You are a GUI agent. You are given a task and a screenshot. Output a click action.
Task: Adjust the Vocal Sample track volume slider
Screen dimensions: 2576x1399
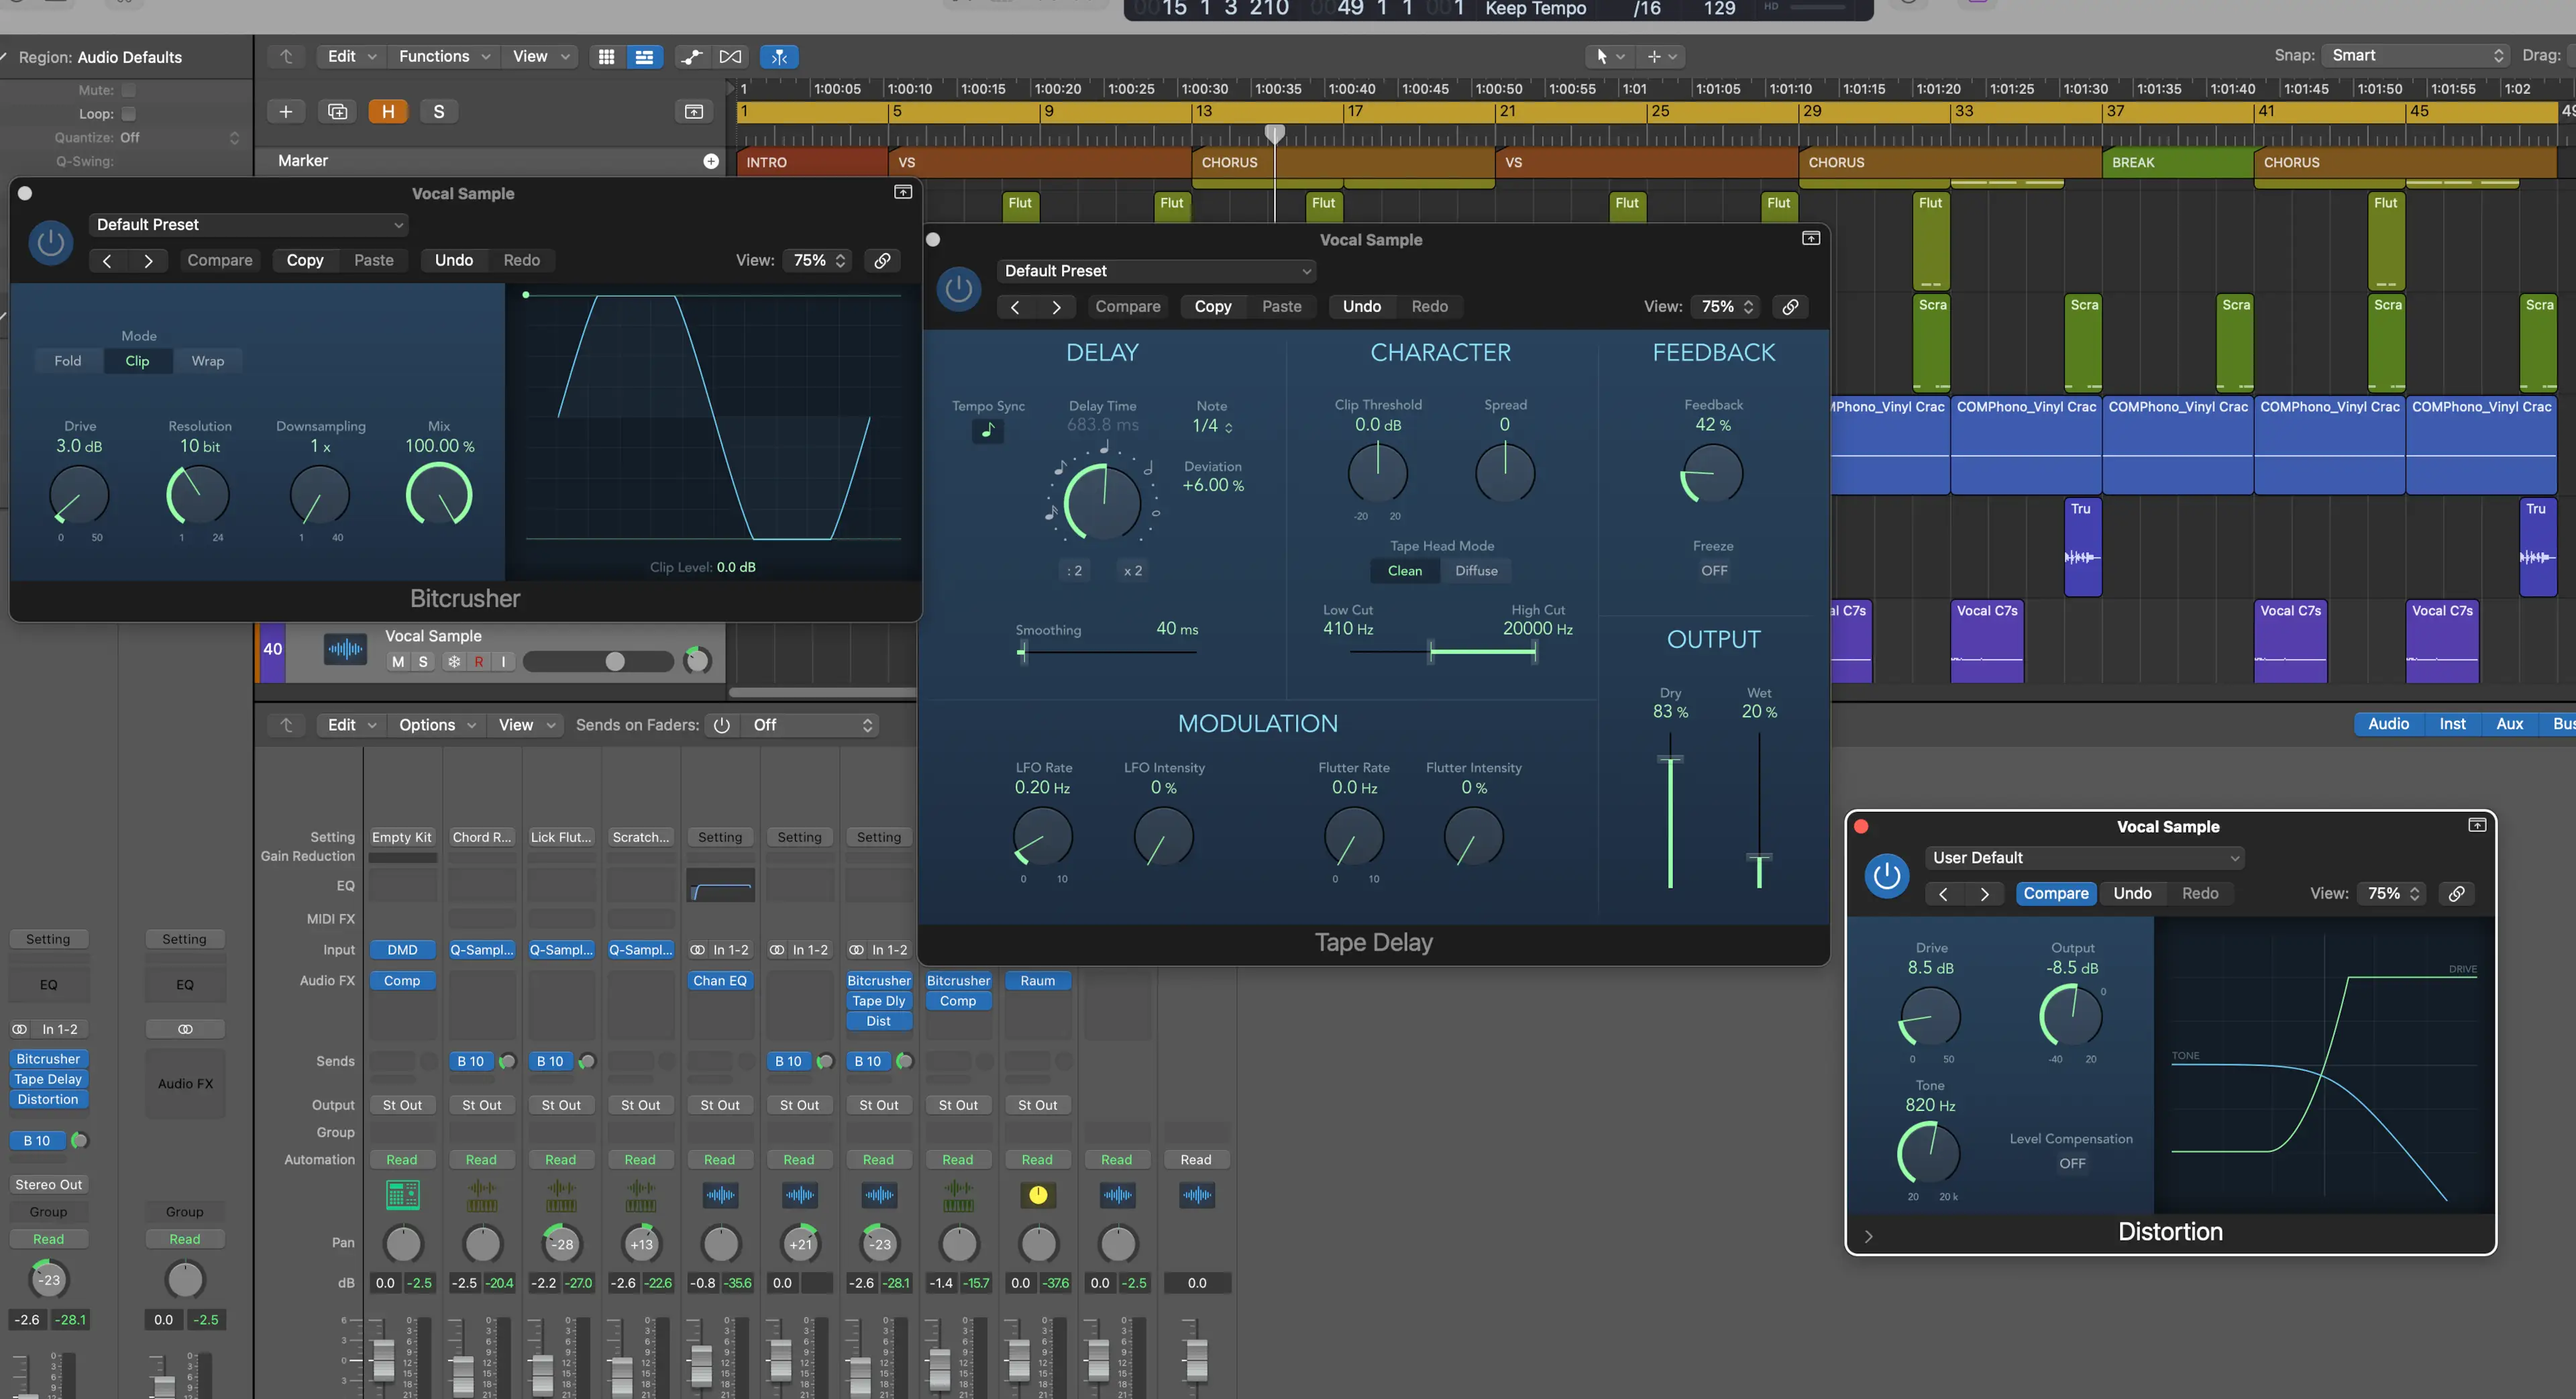(615, 661)
